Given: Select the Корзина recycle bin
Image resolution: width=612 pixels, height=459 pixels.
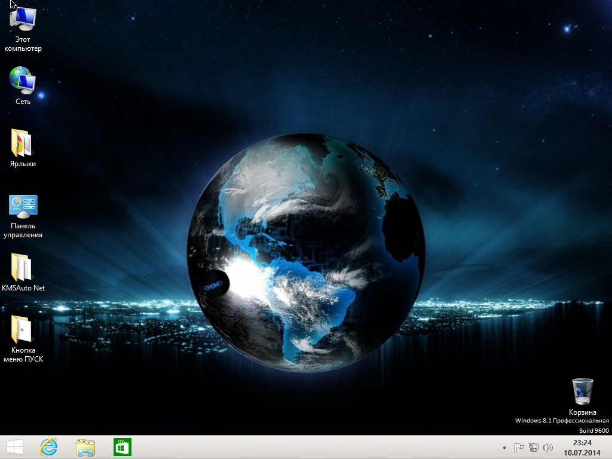Looking at the screenshot, I should coord(582,397).
